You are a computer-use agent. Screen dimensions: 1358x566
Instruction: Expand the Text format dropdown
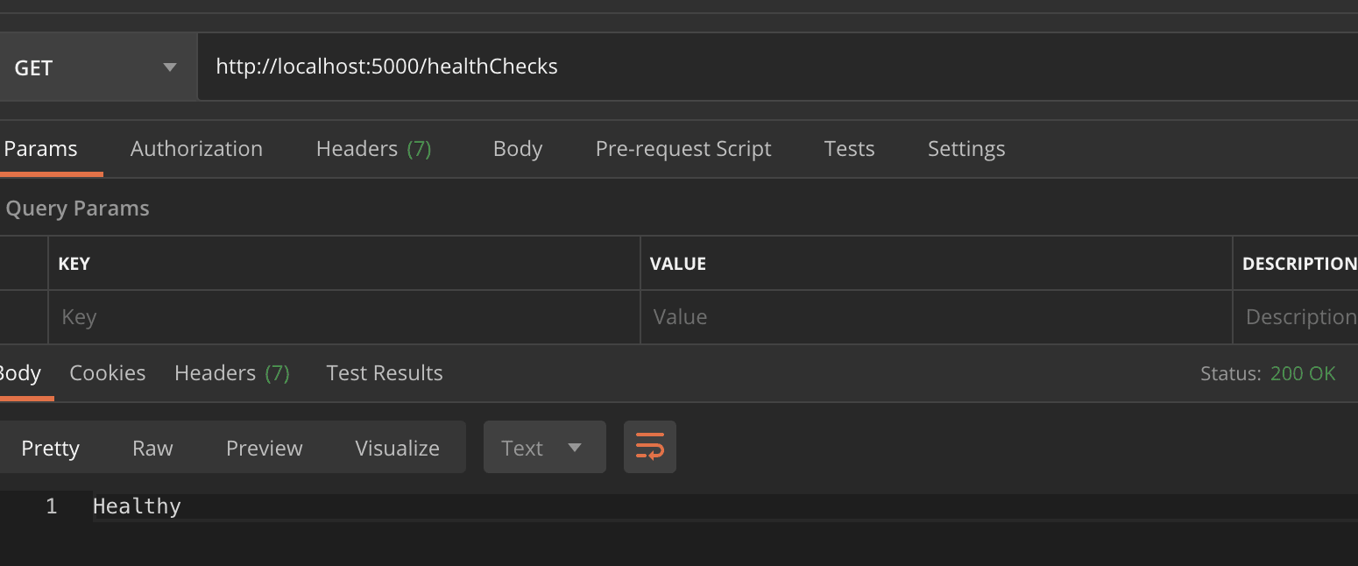[x=544, y=448]
